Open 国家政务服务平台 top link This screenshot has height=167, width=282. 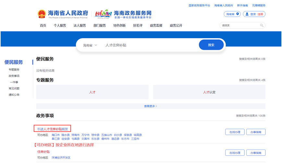click(x=199, y=6)
